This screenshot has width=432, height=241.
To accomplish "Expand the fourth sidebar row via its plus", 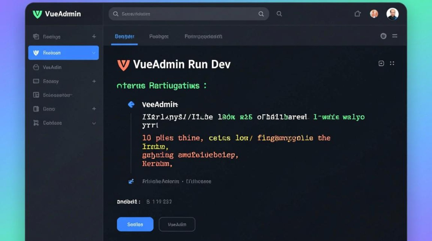I will [94, 81].
